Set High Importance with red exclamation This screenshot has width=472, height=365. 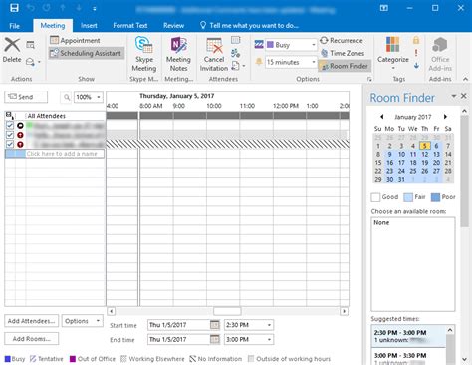(416, 53)
